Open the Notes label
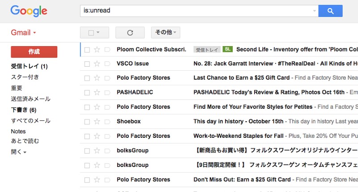 click(x=18, y=131)
